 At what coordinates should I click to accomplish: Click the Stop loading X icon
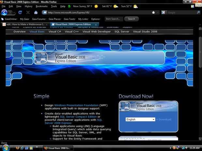[x=28, y=12]
